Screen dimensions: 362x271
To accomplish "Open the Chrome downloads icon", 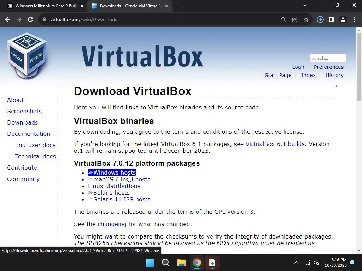I will coord(320,20).
